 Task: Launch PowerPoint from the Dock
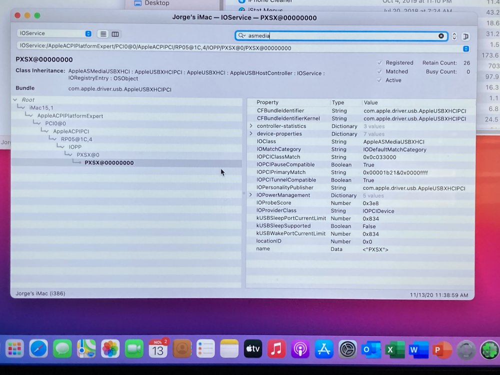[x=442, y=350]
